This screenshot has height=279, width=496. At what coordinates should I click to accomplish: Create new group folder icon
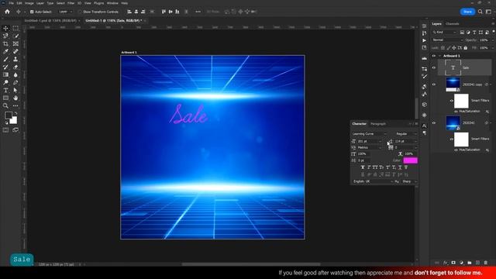click(x=470, y=263)
